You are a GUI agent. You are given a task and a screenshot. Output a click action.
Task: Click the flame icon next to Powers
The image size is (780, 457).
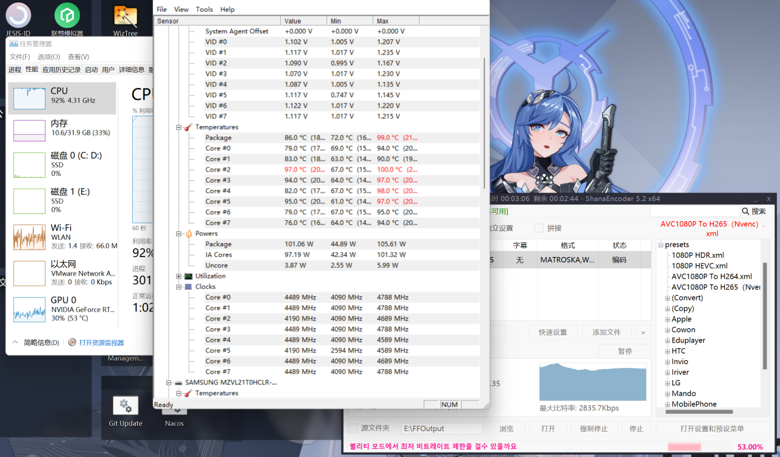coord(188,234)
